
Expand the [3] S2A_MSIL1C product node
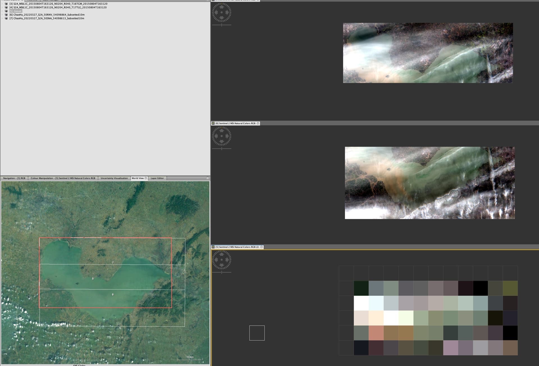click(x=2, y=4)
